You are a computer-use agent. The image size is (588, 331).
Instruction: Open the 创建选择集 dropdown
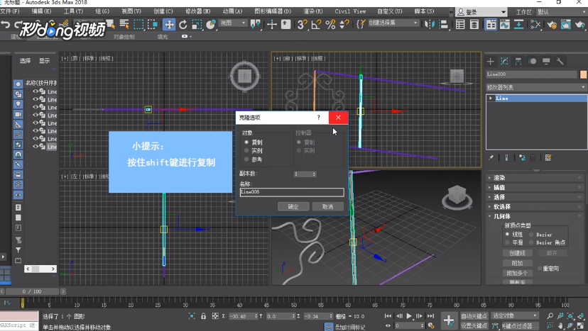pyautogui.click(x=393, y=23)
